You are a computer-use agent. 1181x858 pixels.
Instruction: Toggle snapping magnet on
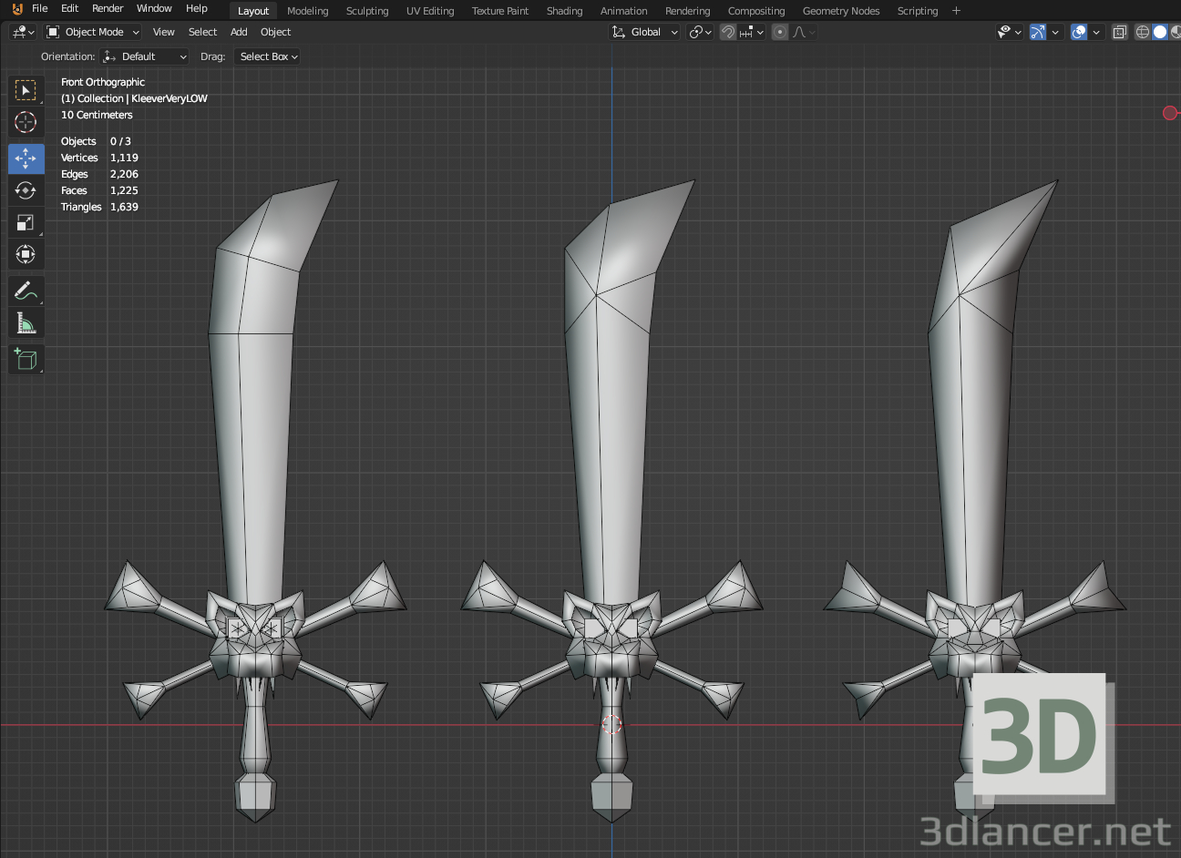728,32
